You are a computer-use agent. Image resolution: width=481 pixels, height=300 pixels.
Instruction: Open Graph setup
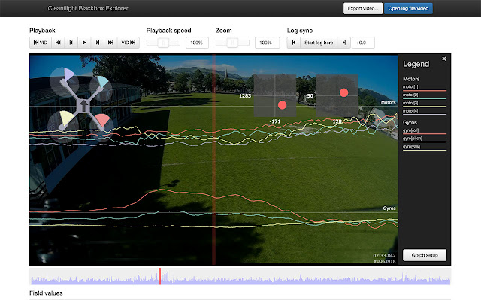[425, 254]
